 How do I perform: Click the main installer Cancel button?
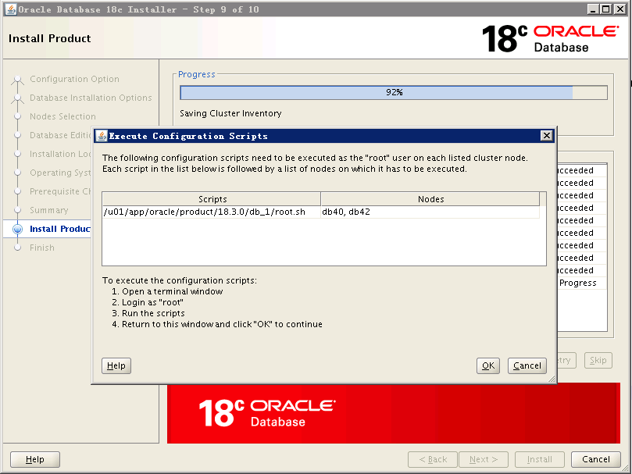pyautogui.click(x=596, y=459)
